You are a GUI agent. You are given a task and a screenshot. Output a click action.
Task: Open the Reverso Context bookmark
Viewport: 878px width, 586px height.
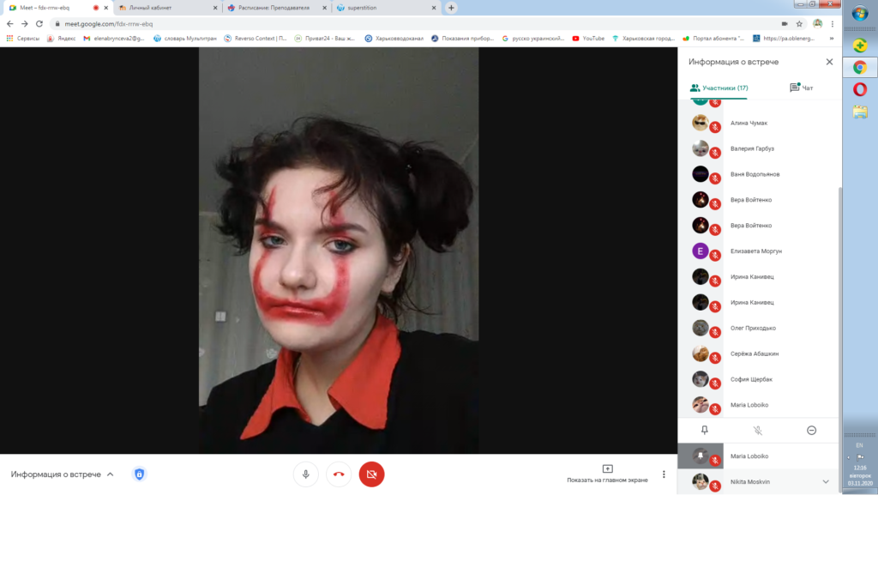(x=256, y=39)
